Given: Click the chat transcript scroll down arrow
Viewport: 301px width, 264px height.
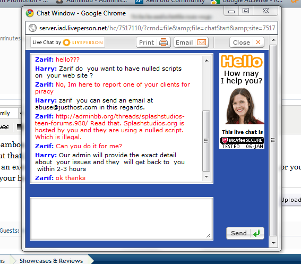Looking at the screenshot, I should (x=207, y=177).
